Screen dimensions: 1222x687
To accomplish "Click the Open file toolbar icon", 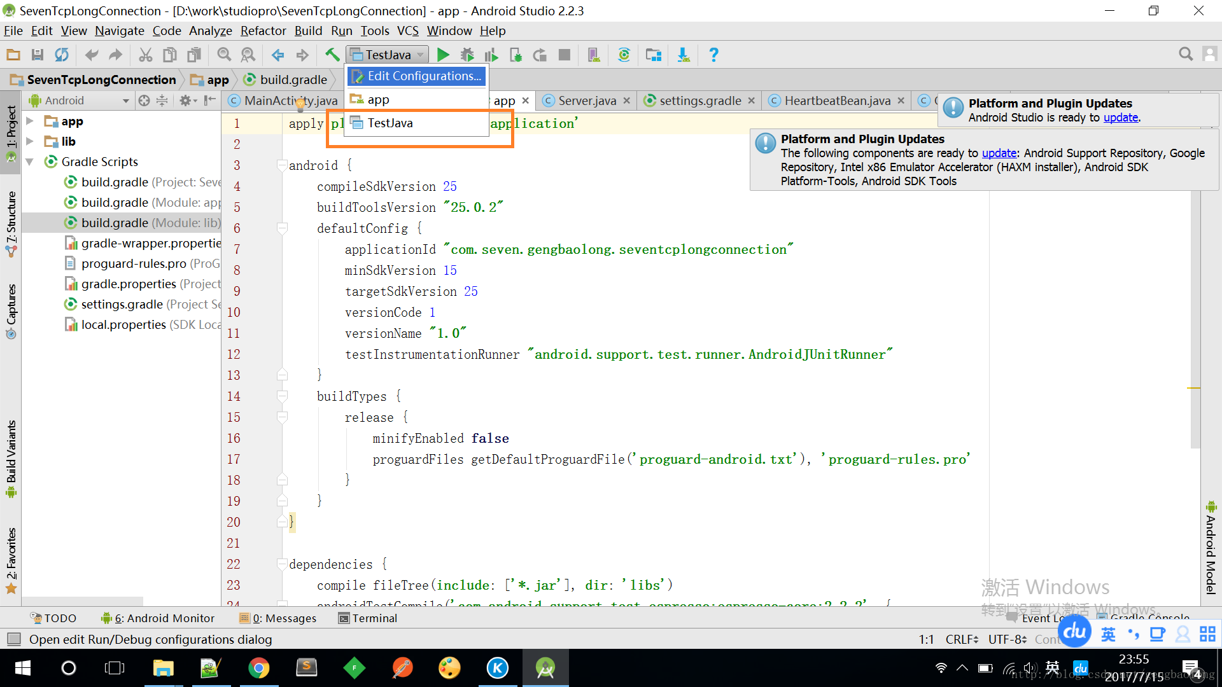I will (13, 55).
